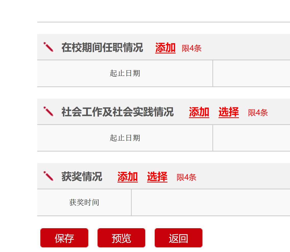This screenshot has width=290, height=252.
Task: Save the form with 保存 button
Action: (64, 238)
